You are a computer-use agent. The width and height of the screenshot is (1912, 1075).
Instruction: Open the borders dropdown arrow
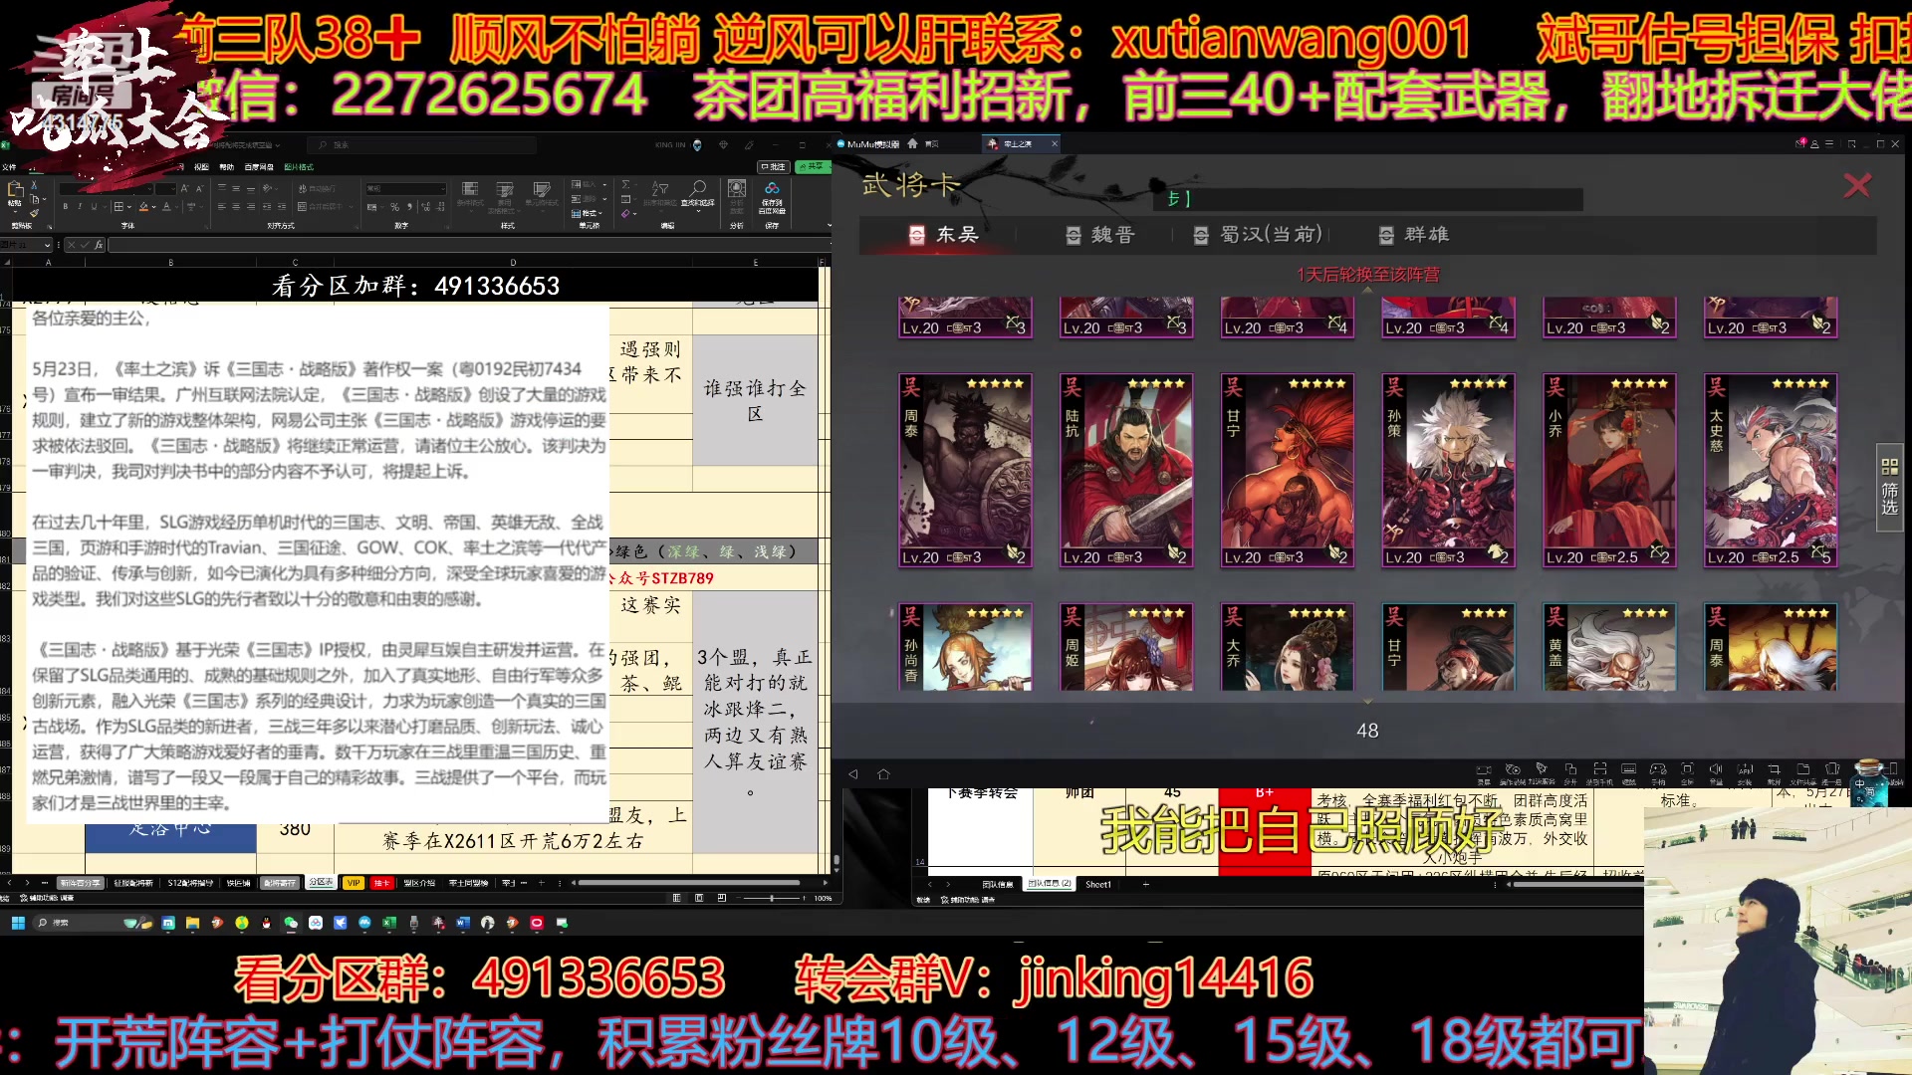click(x=129, y=207)
